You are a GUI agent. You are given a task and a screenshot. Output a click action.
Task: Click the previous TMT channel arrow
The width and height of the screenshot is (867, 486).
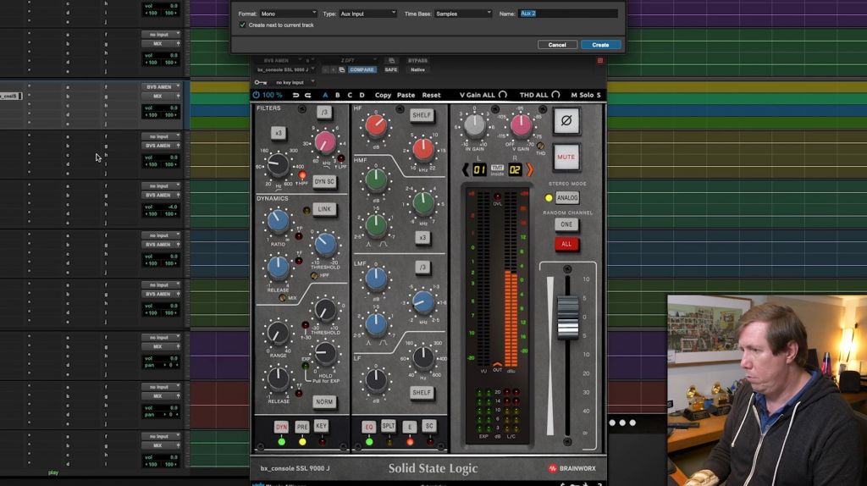[x=465, y=169]
